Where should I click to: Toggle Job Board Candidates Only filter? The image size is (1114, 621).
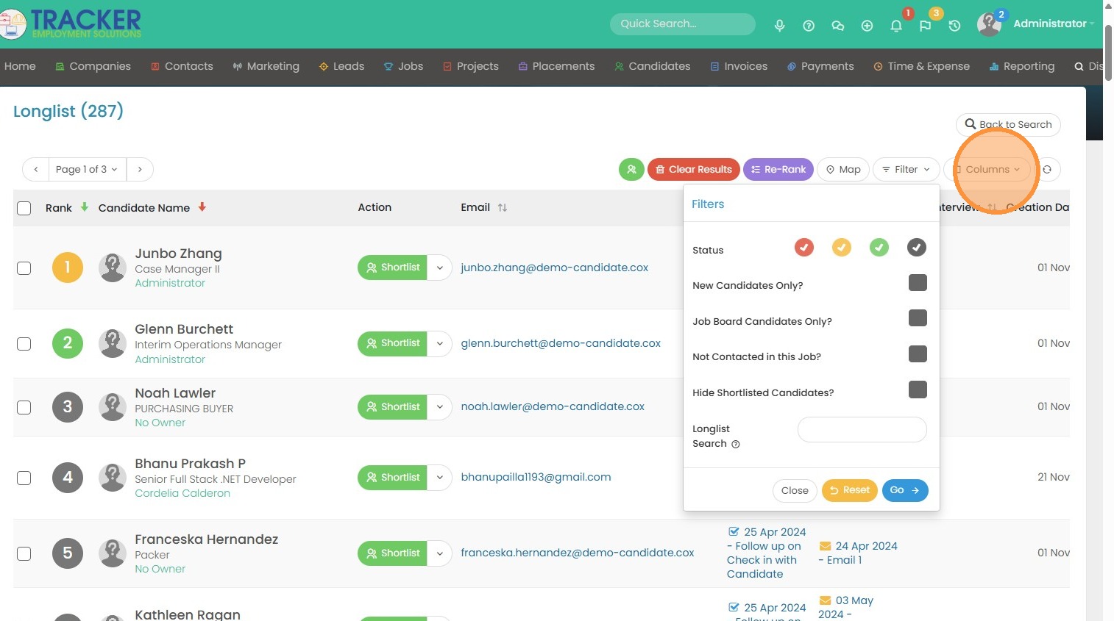pyautogui.click(x=918, y=318)
